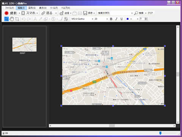The height and width of the screenshot is (137, 182).
Task: Click the redo arrow icon
Action: coord(29,19)
